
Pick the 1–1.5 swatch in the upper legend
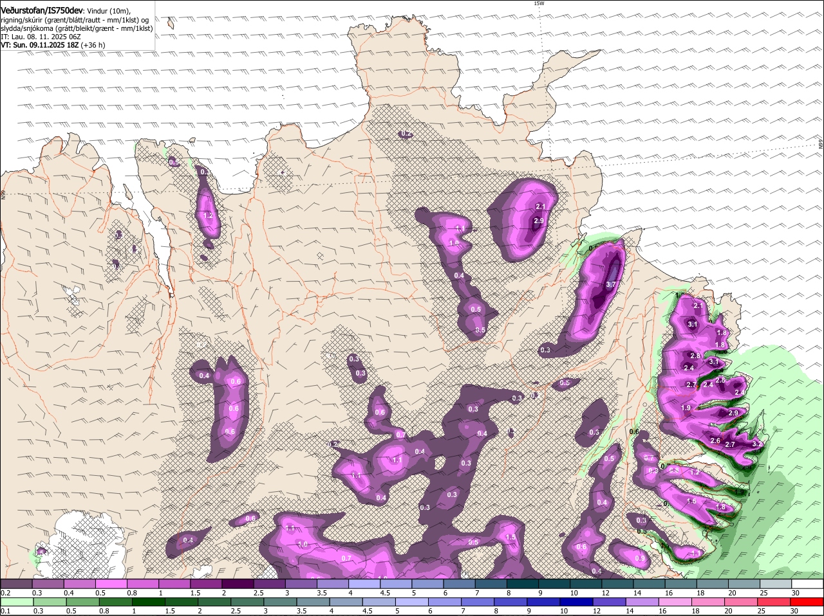pyautogui.click(x=176, y=584)
